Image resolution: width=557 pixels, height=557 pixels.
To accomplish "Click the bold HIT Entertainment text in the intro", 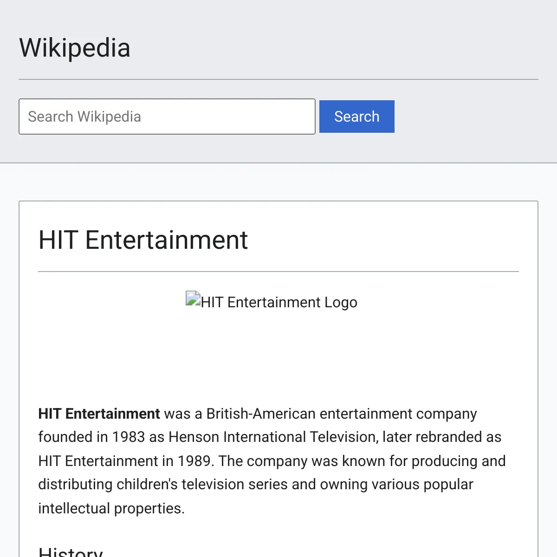I will click(x=99, y=414).
